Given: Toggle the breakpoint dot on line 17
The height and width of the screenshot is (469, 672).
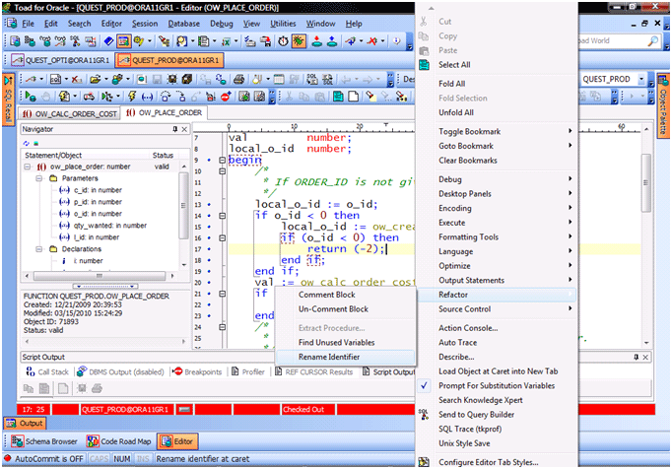Looking at the screenshot, I should tap(209, 249).
